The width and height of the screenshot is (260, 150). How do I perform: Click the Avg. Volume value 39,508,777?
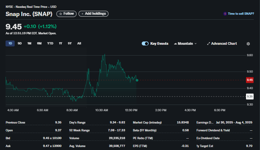(117, 146)
